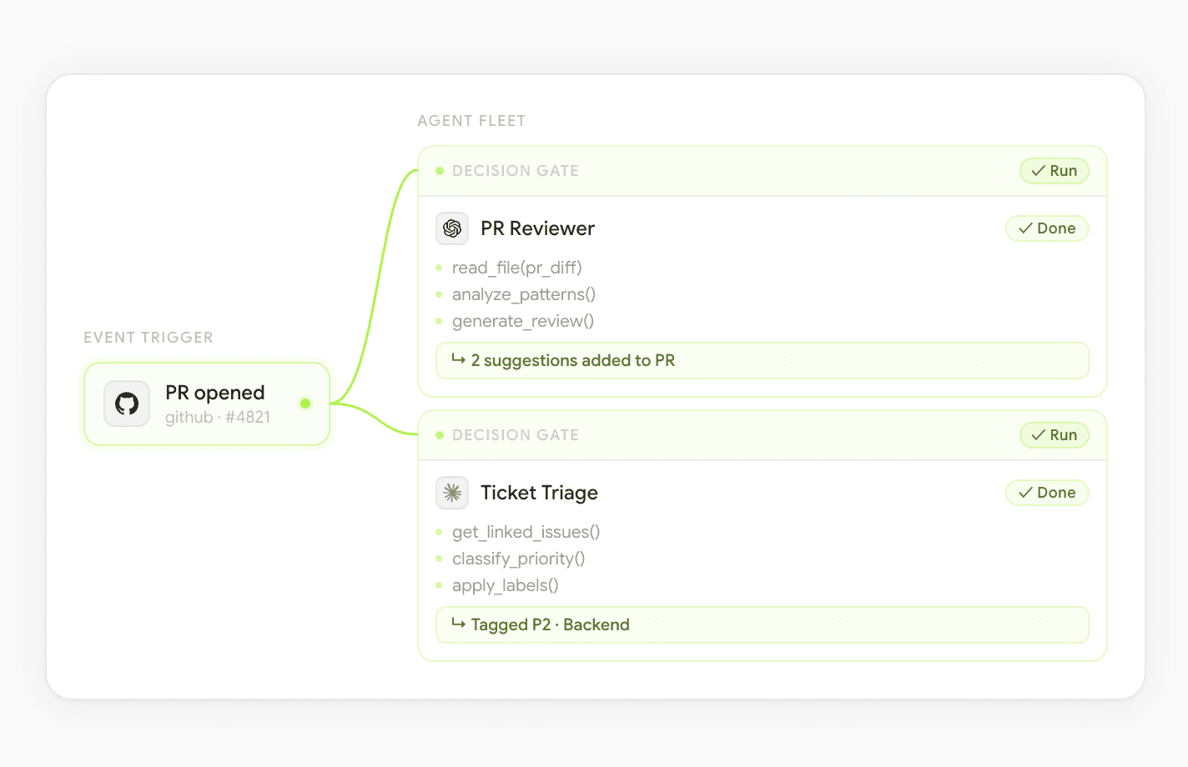Screen dimensions: 1188x767
Task: Click the Done badge for Ticket Triage
Action: pyautogui.click(x=1046, y=493)
